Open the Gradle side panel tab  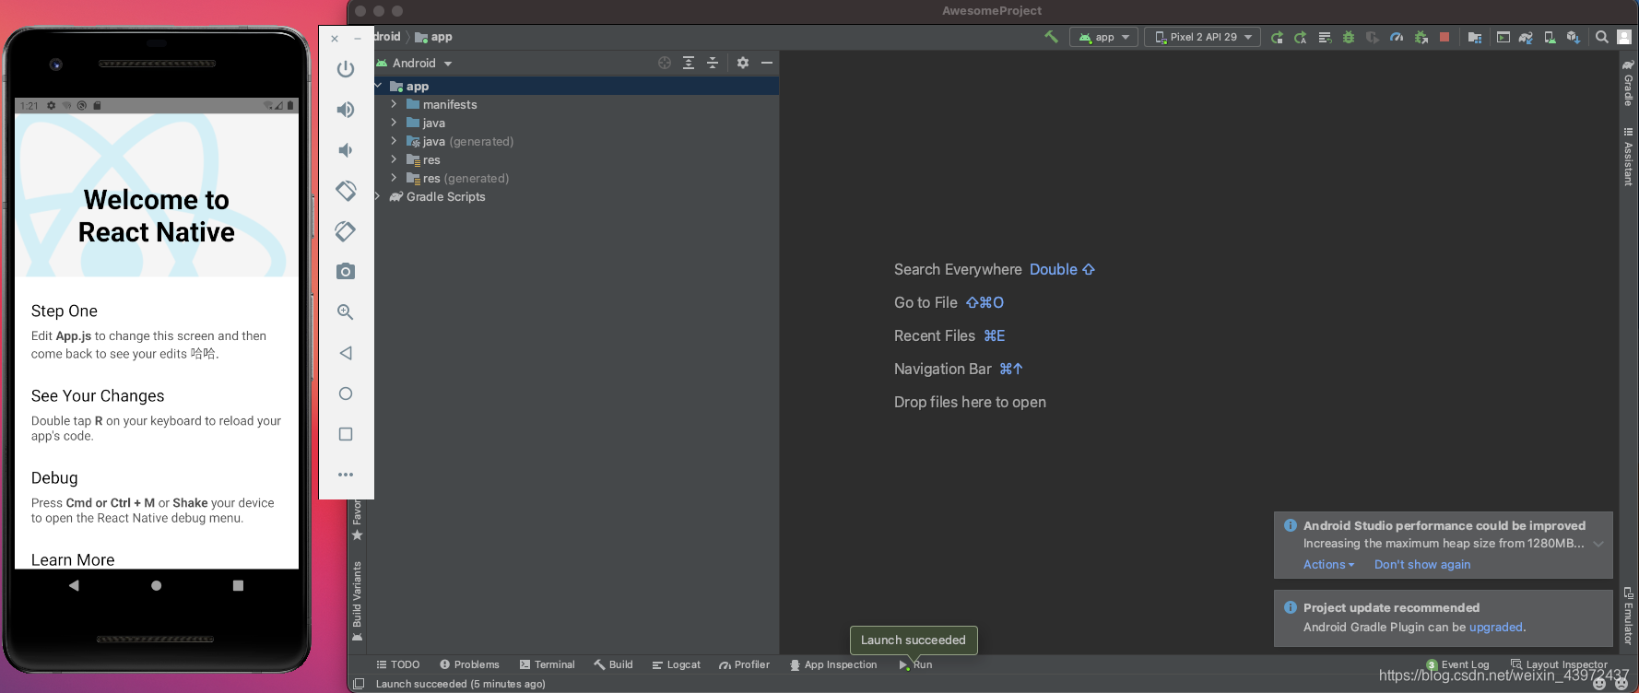(x=1628, y=83)
